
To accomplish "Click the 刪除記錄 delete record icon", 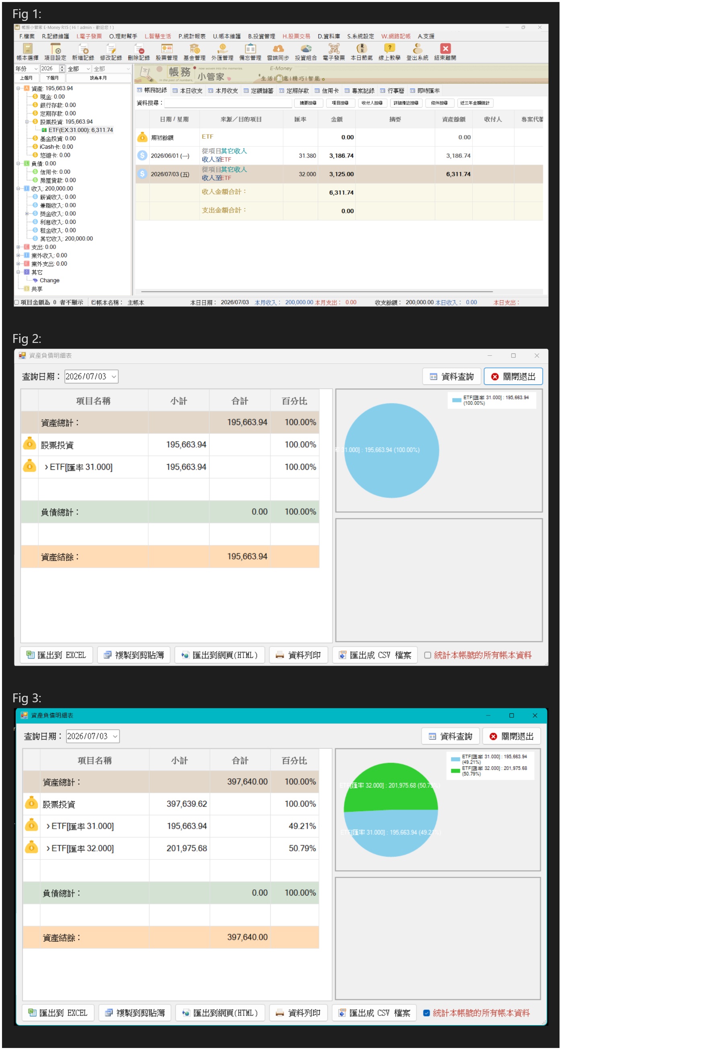I will tap(139, 52).
